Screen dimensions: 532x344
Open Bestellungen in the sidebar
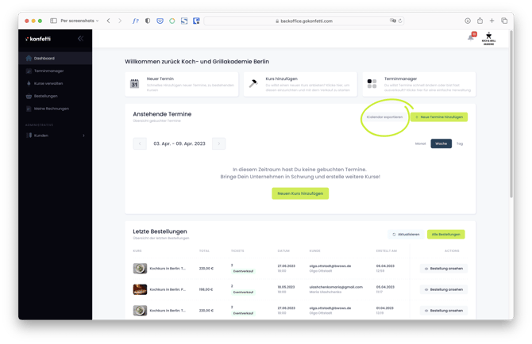45,95
